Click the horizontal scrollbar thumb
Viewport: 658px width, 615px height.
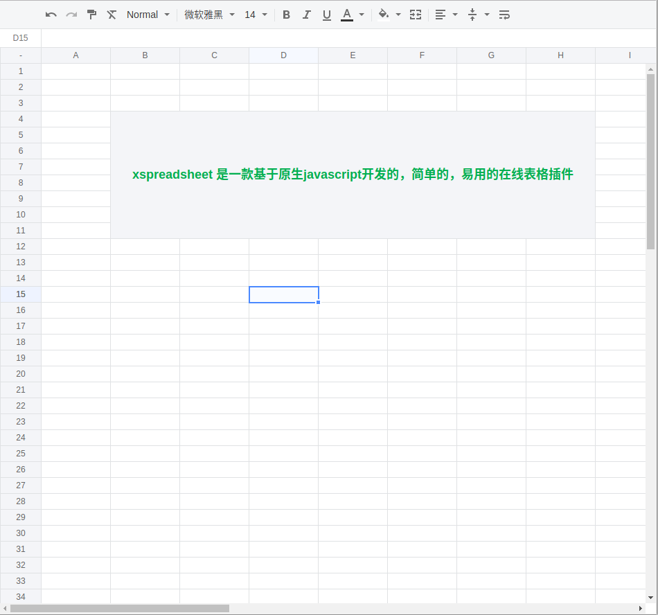point(120,609)
